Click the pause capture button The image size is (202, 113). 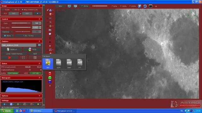(23, 58)
